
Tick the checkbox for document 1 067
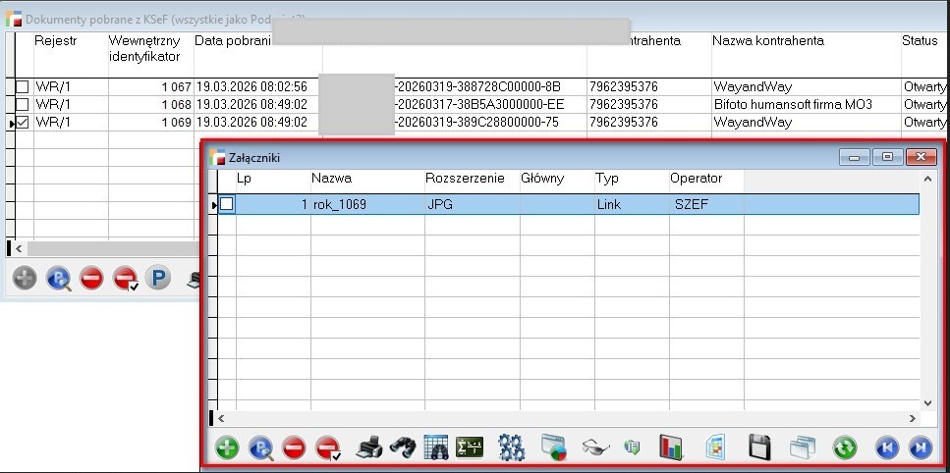(22, 87)
